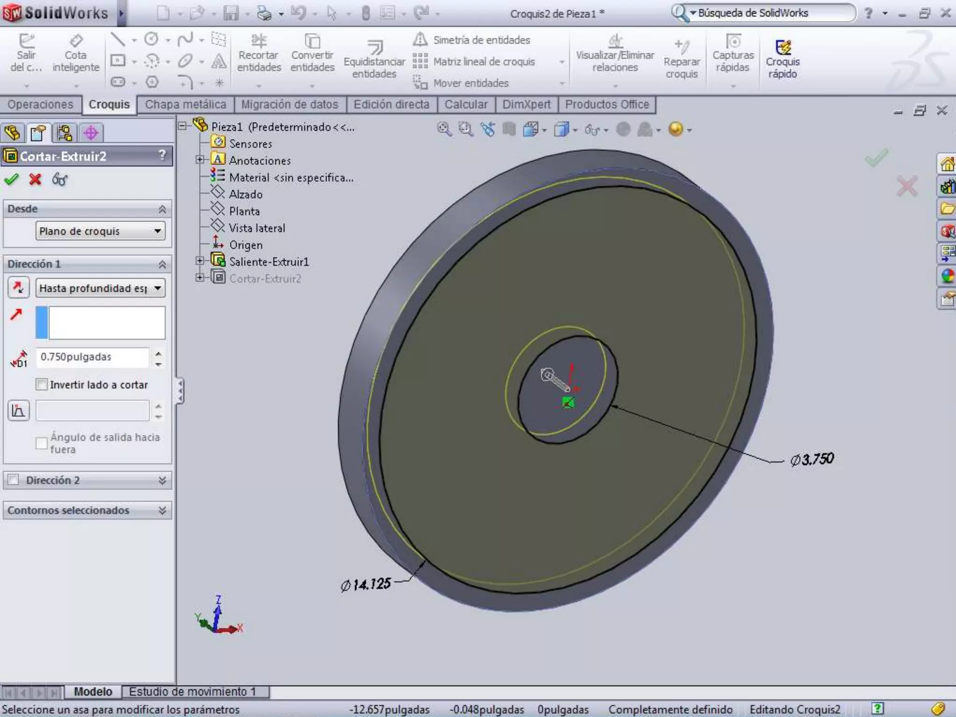Click green checkmark to accept Cortar-Extruir2
This screenshot has height=717, width=956.
click(11, 179)
